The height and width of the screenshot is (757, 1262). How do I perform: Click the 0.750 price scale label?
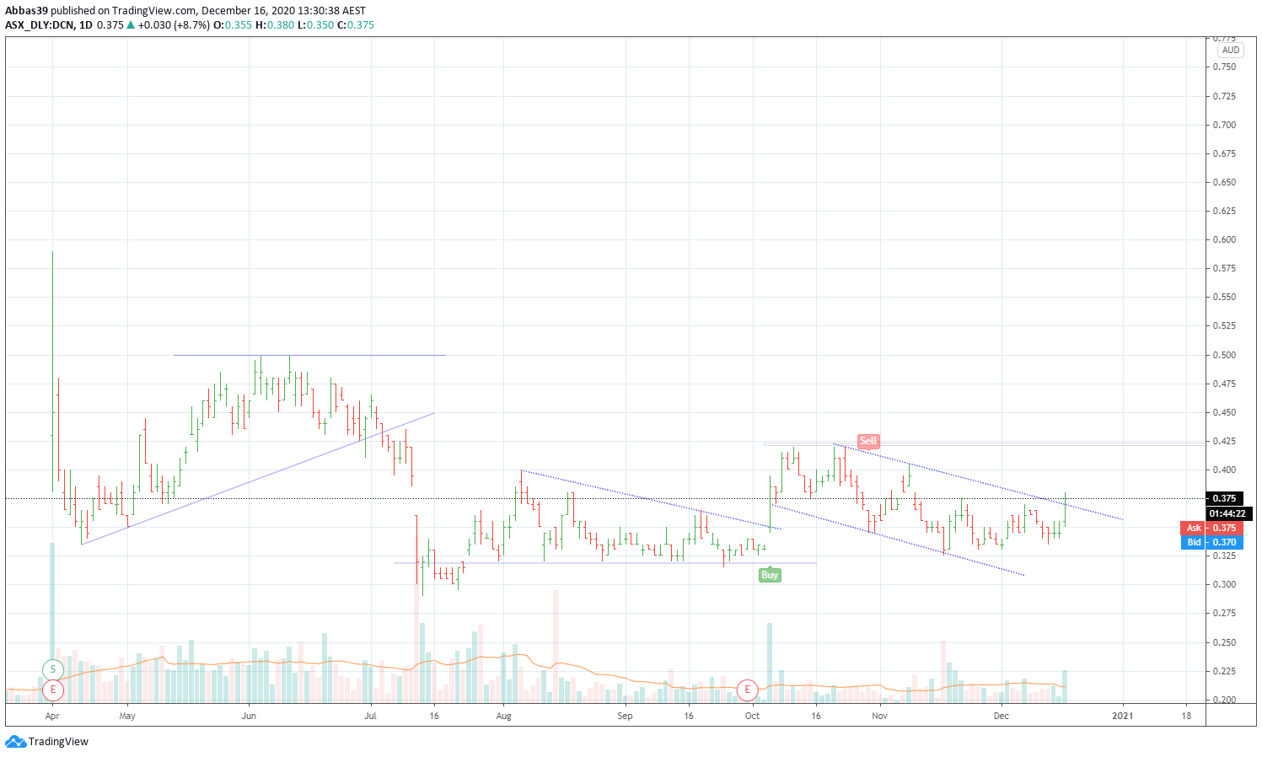[1224, 67]
